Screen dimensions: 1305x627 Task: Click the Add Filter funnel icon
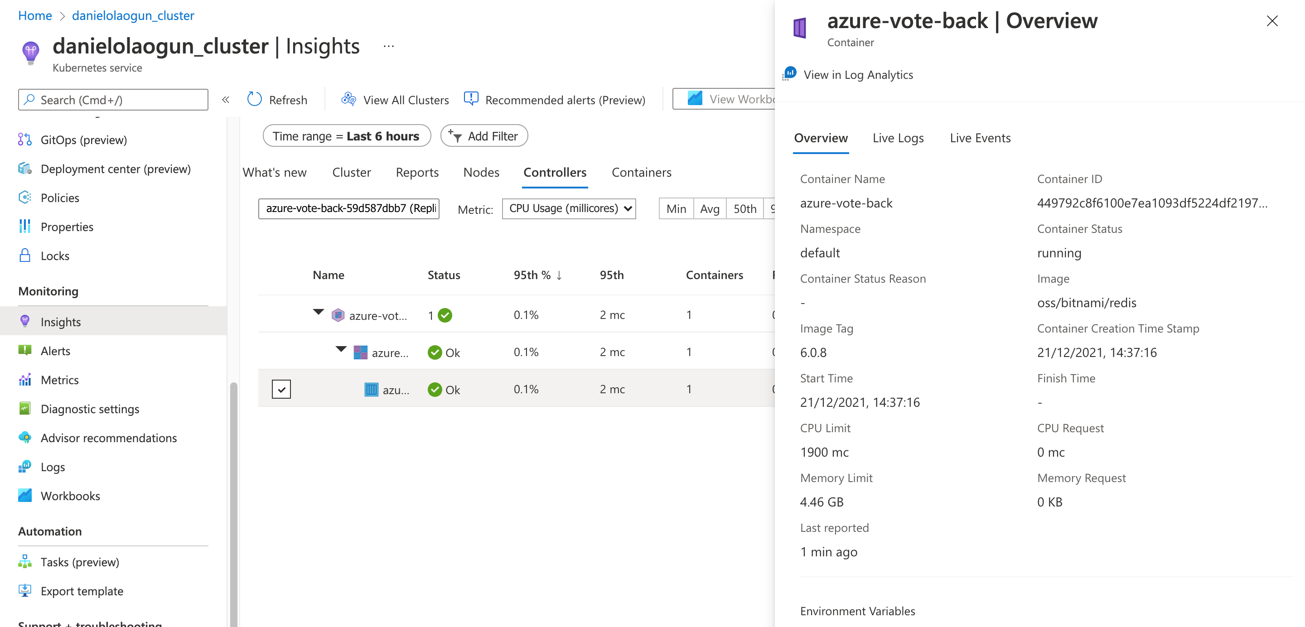click(454, 136)
